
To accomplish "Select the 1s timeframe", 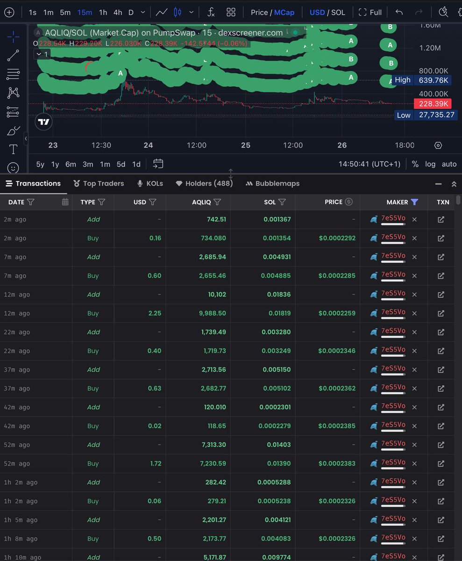I will pos(32,13).
